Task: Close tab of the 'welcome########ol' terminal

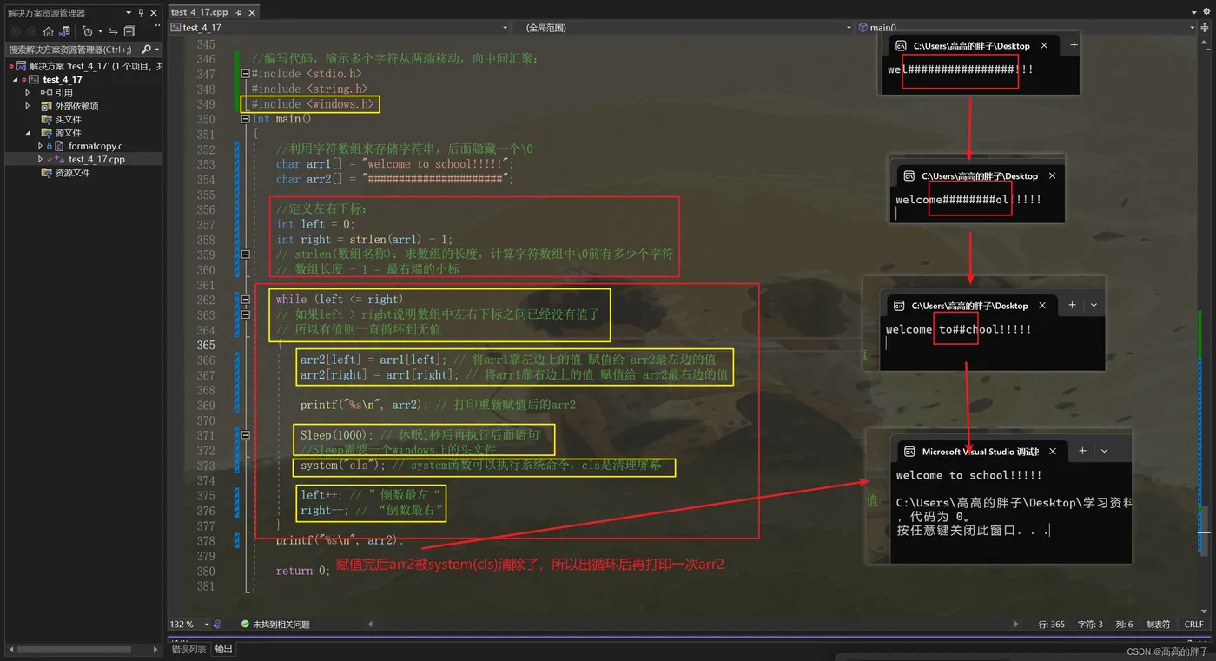Action: (x=1052, y=175)
